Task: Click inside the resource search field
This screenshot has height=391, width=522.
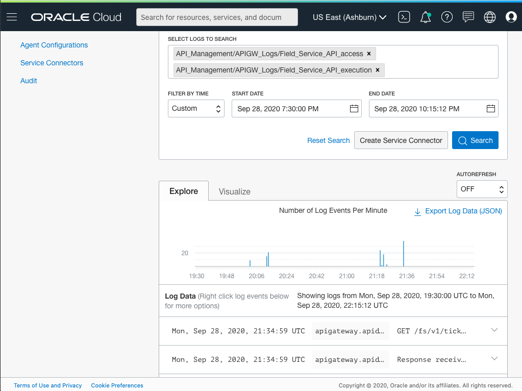Action: [x=216, y=17]
